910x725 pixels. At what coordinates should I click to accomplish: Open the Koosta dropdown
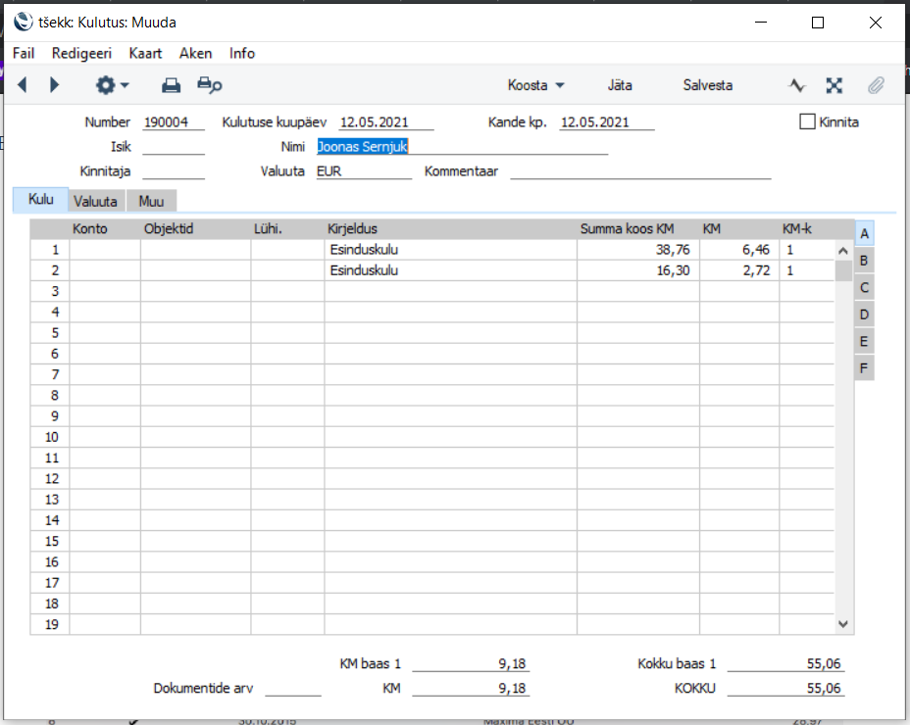pos(535,85)
